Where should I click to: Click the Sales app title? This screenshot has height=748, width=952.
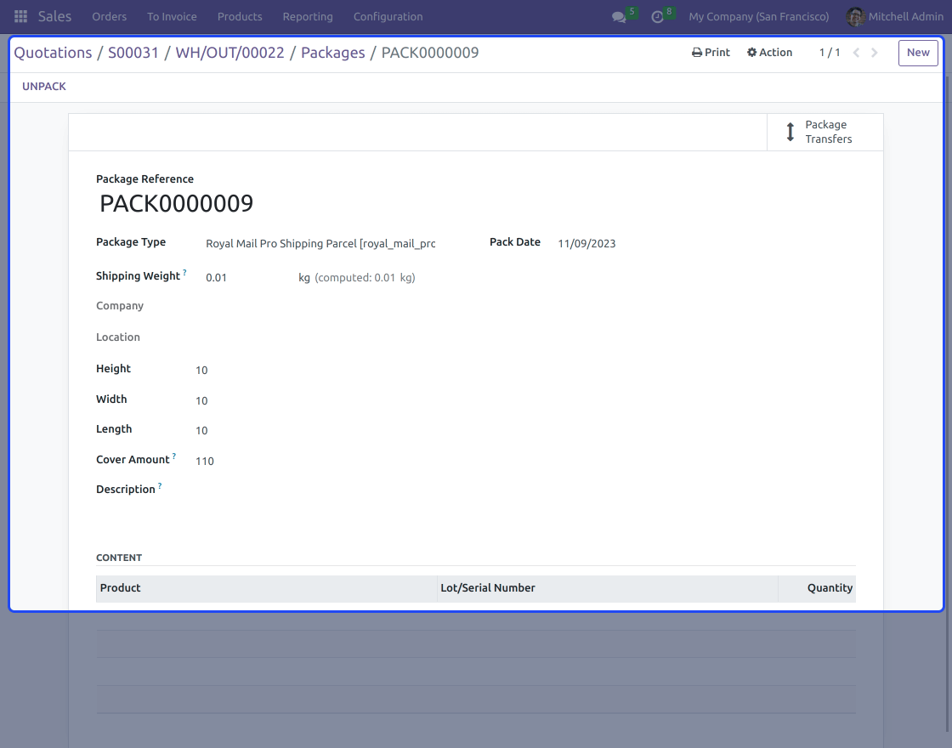click(54, 16)
